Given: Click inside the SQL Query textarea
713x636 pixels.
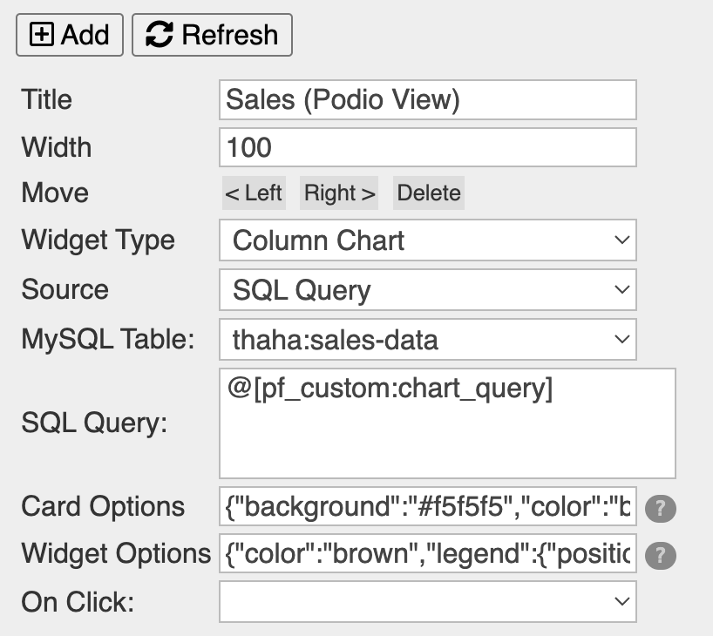Looking at the screenshot, I should pyautogui.click(x=447, y=423).
